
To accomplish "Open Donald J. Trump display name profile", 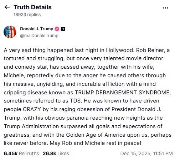I will [x=37, y=29].
